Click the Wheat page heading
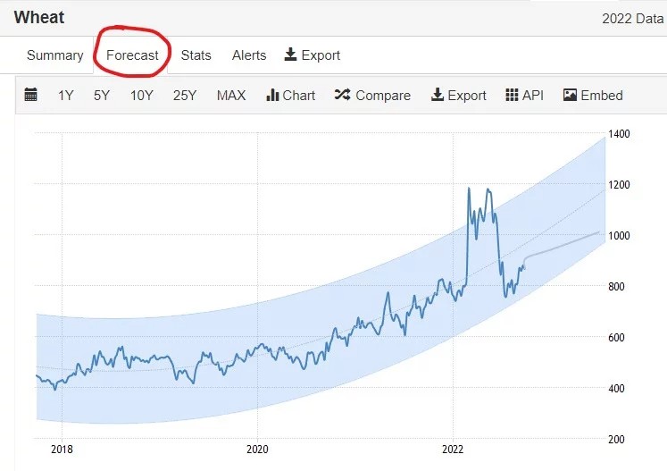 (39, 18)
